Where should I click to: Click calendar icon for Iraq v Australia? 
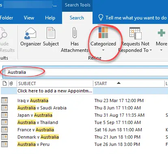(4, 101)
